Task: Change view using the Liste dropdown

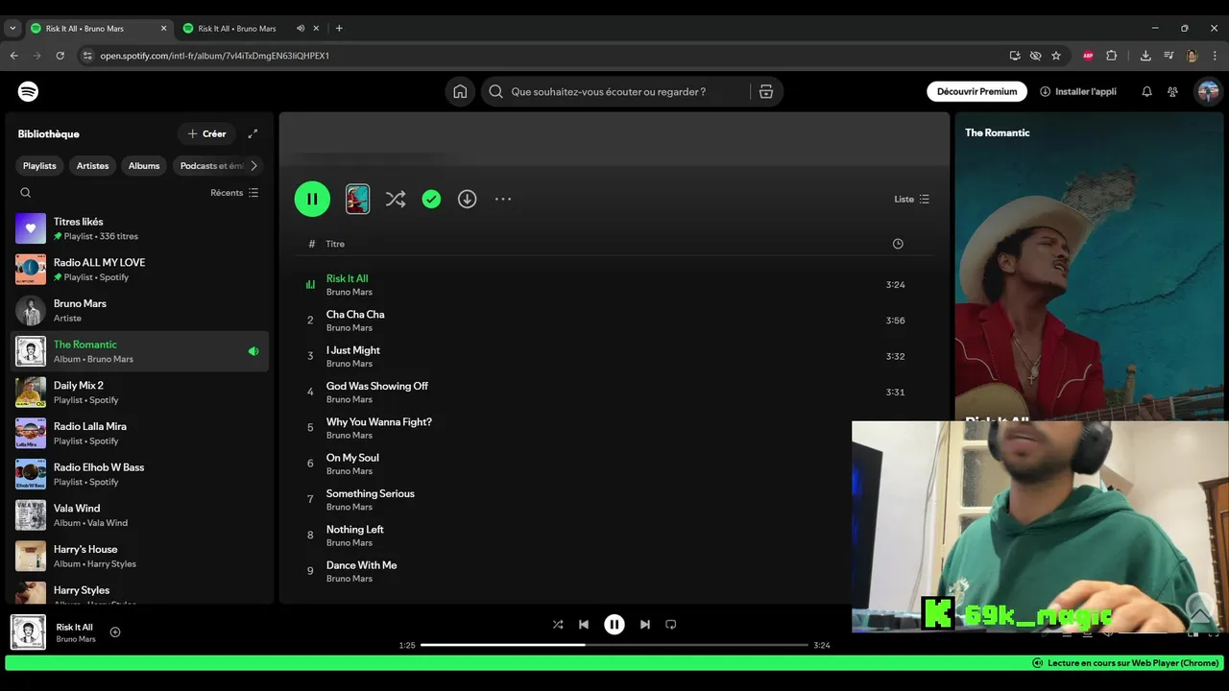Action: tap(911, 199)
